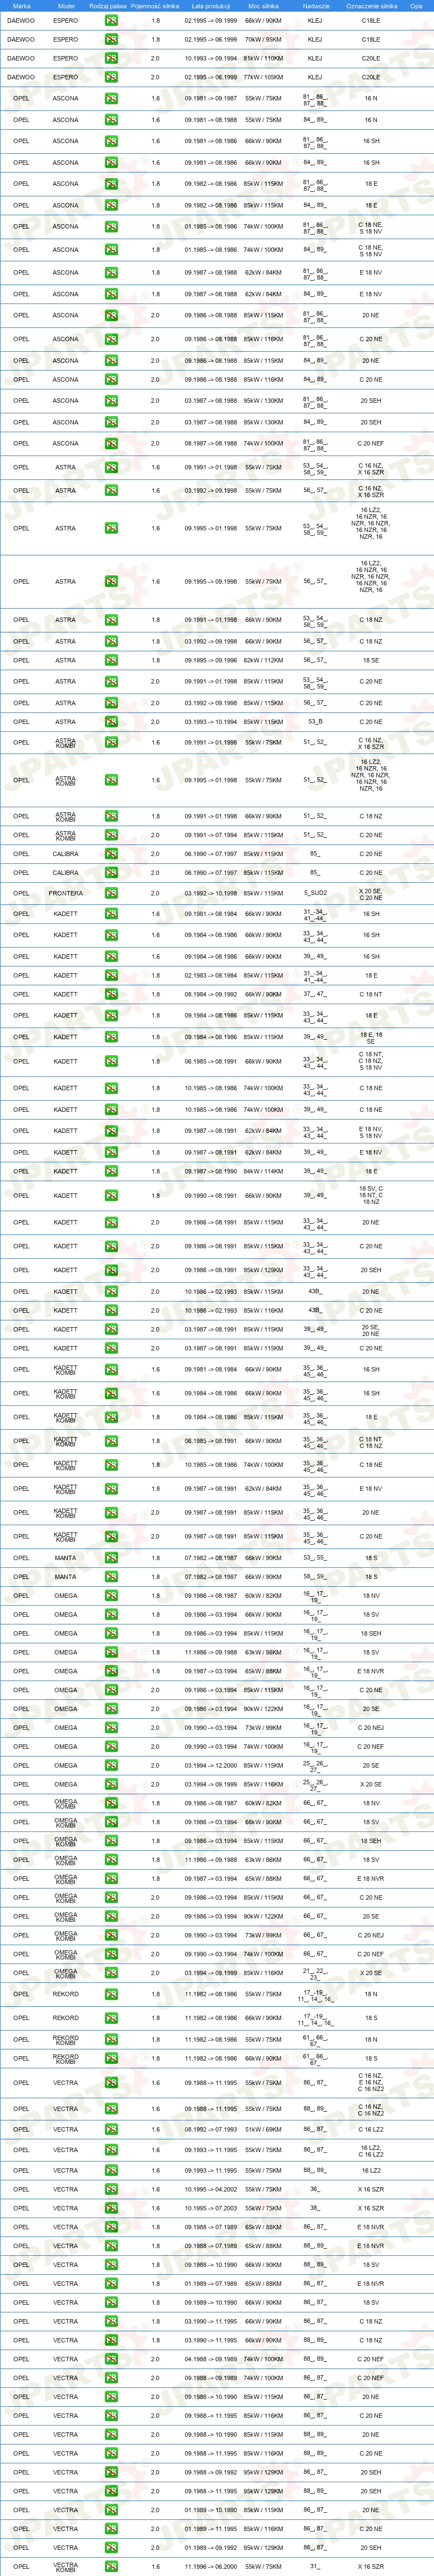This screenshot has height=2576, width=434.
Task: Click fuel icon in Omega Kombi X 20 SE row
Action: point(111,1973)
